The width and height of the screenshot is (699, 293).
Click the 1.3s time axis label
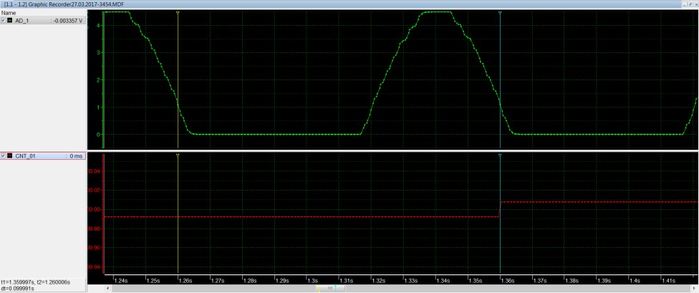click(x=312, y=281)
